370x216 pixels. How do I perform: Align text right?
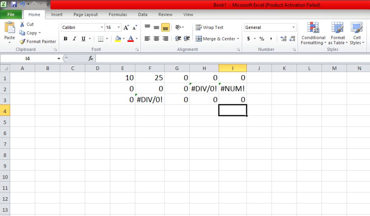coord(165,39)
